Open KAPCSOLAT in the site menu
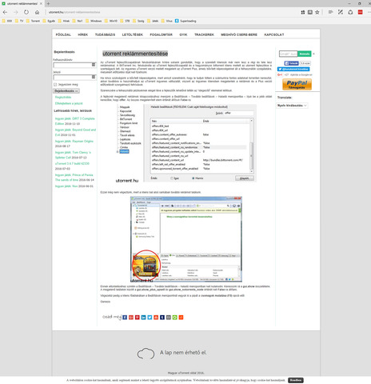The height and width of the screenshot is (384, 371). click(x=274, y=34)
